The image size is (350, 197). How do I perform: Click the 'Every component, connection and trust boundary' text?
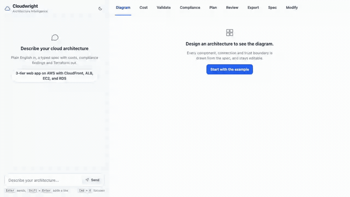(x=229, y=56)
